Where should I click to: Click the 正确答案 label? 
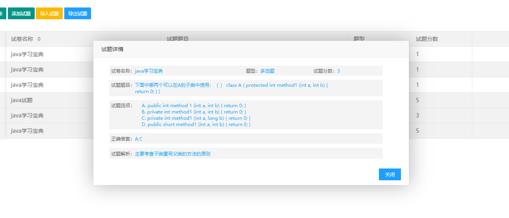pos(122,139)
